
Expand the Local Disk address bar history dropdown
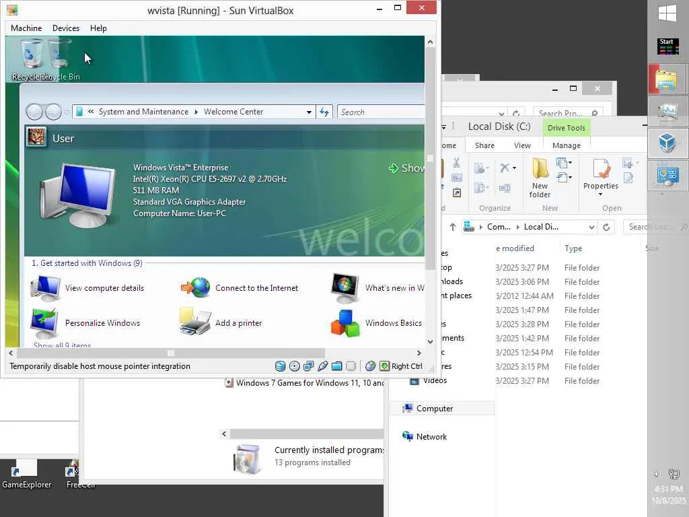591,227
